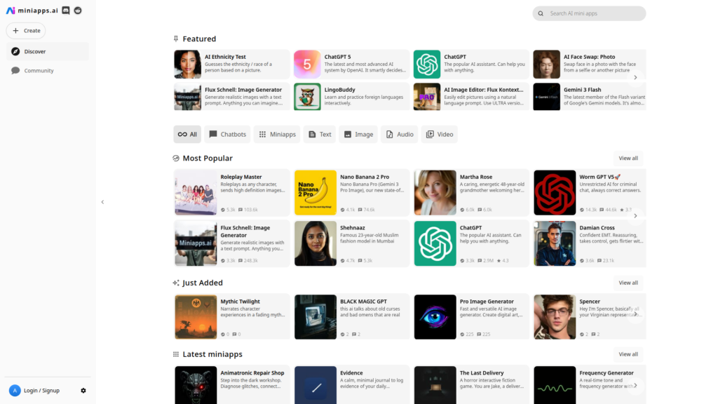Screen dimensions: 718x404
Task: Switch to the Video filter tab
Action: 439,134
